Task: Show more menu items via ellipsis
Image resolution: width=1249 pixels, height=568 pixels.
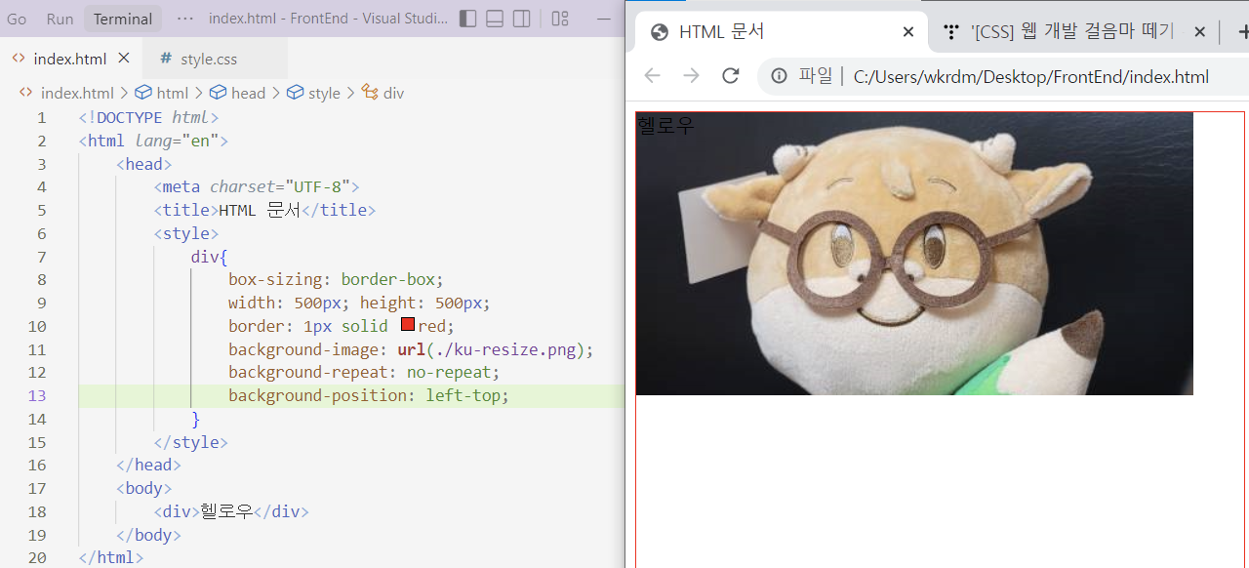Action: click(185, 19)
